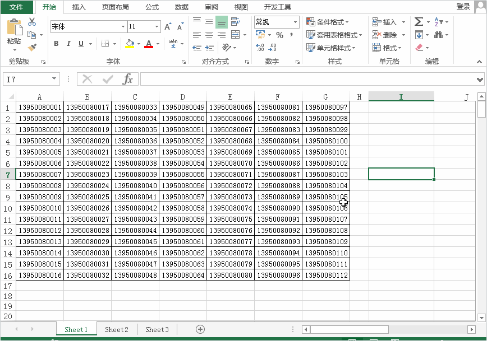Open text orientation options
Viewport: 487px width, 341px height.
click(x=227, y=48)
